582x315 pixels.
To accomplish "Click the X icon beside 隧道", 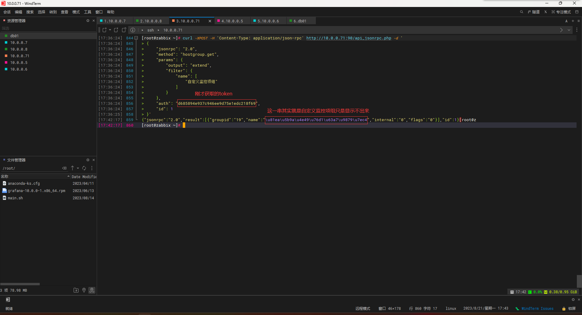I will coord(546,12).
